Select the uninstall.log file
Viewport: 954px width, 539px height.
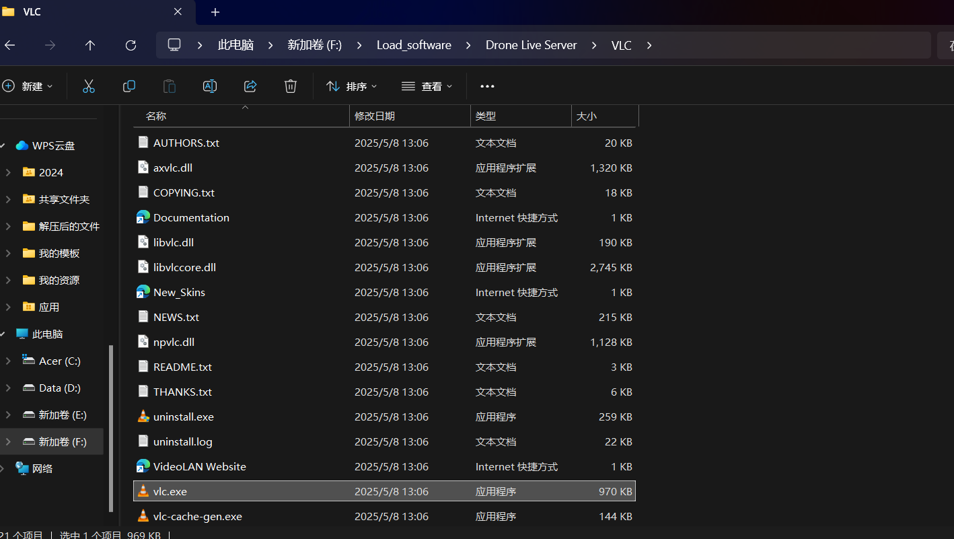pos(385,441)
